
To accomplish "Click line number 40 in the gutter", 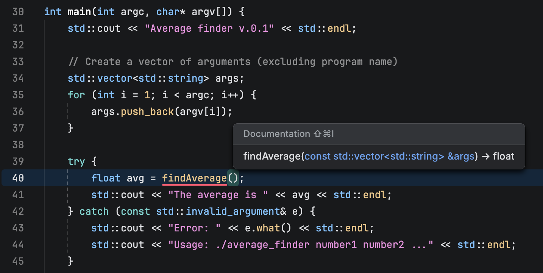I will click(18, 178).
